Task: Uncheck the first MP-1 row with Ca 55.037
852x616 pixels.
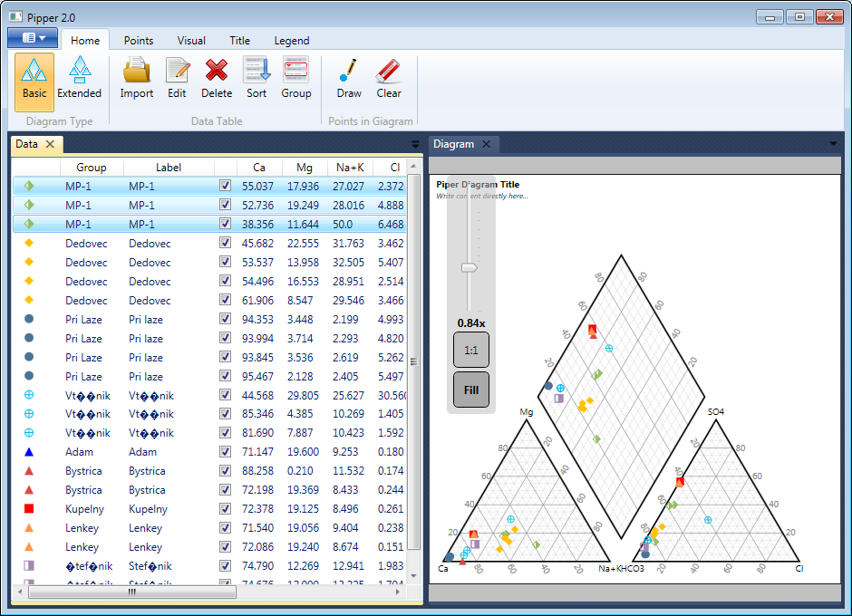Action: [x=225, y=186]
